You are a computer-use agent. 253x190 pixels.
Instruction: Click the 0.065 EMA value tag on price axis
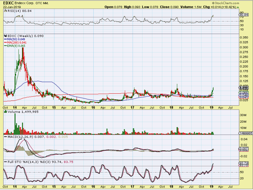point(244,93)
